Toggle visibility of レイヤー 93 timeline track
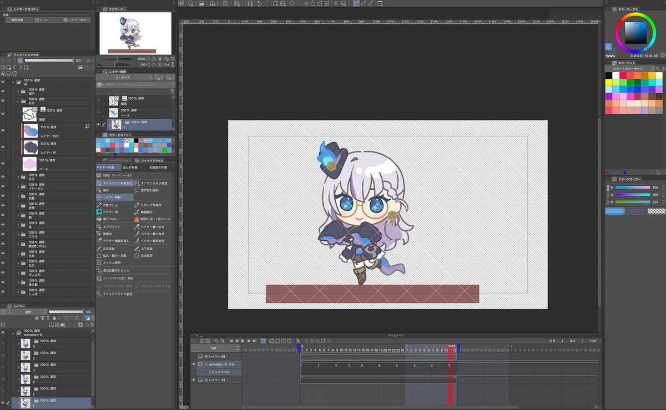 tap(194, 380)
